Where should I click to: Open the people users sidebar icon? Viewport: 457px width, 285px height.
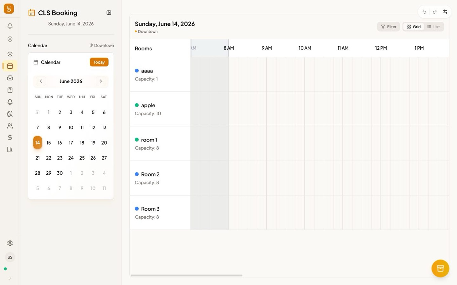coord(10,126)
